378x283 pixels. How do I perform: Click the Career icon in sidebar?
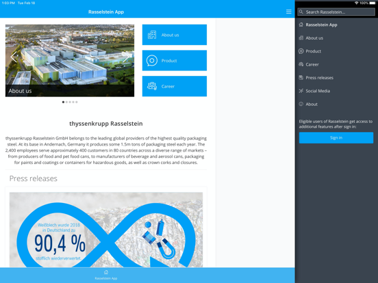pos(301,64)
